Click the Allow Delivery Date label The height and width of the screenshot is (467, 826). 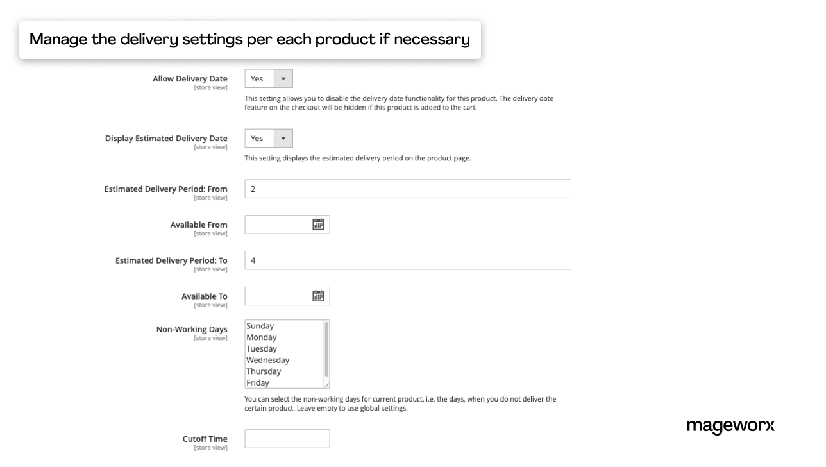[x=190, y=79]
